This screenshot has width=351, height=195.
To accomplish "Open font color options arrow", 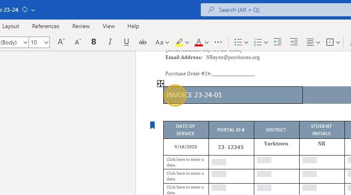I will click(207, 42).
